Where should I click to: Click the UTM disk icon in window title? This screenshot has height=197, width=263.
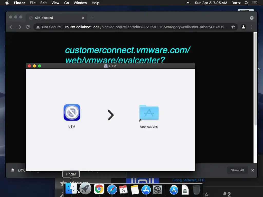tap(106, 66)
